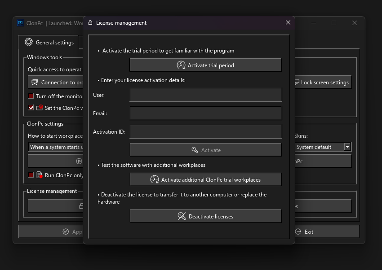
Task: Open the When a system starts combo box
Action: (x=56, y=147)
